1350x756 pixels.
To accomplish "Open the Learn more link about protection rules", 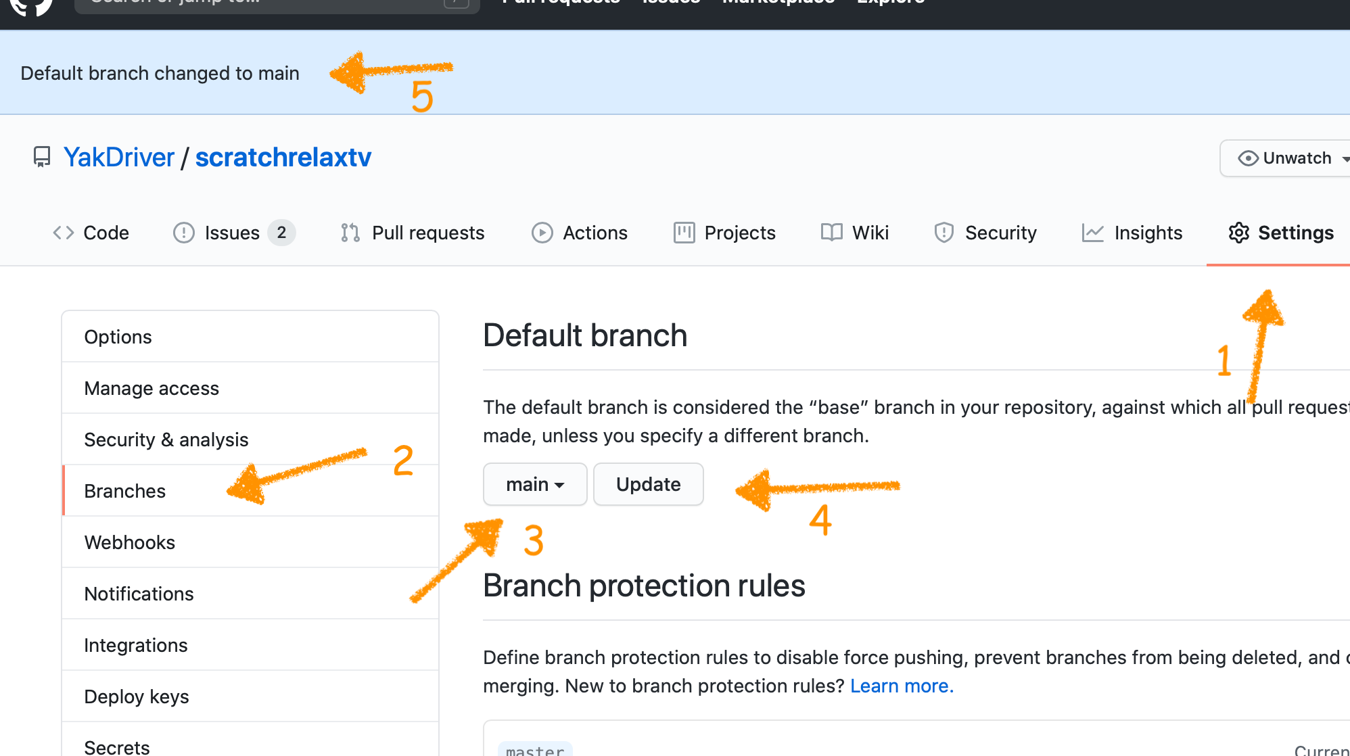I will pyautogui.click(x=901, y=685).
